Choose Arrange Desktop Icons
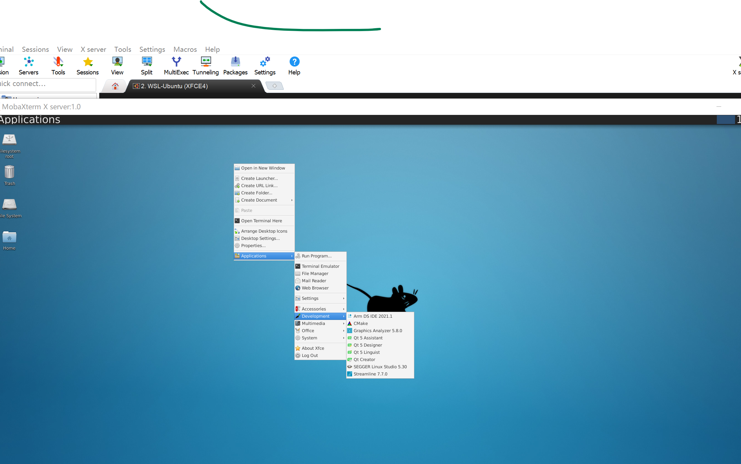 (x=264, y=231)
